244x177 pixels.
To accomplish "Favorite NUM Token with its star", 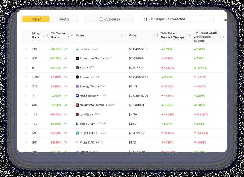I will [26, 96].
